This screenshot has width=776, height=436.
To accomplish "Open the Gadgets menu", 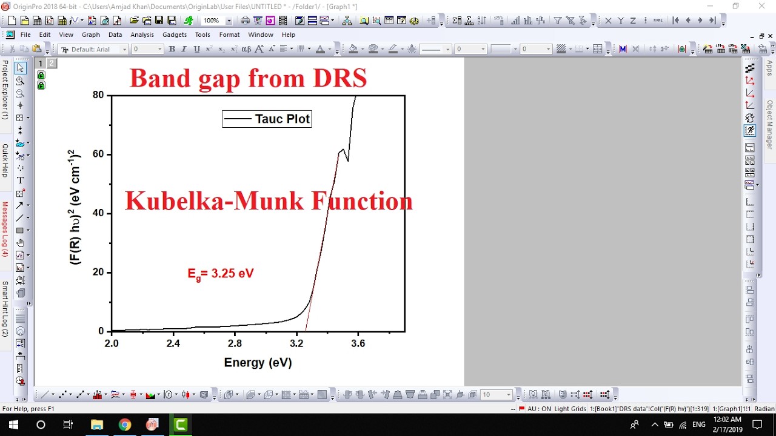I will 175,35.
